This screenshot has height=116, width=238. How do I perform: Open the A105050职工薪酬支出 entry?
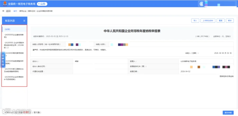coord(14,70)
